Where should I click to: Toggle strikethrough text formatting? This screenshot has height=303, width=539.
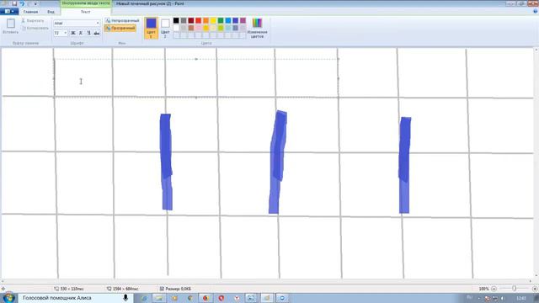pyautogui.click(x=97, y=33)
